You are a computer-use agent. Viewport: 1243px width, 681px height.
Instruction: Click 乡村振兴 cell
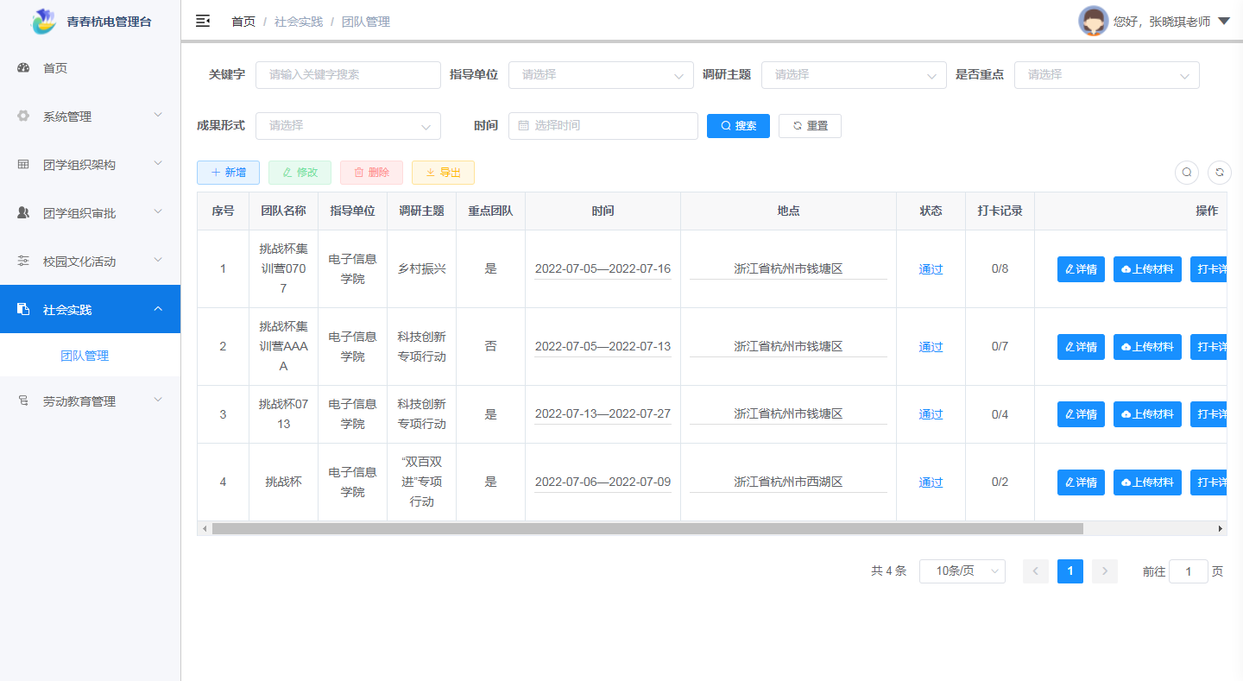(x=421, y=269)
